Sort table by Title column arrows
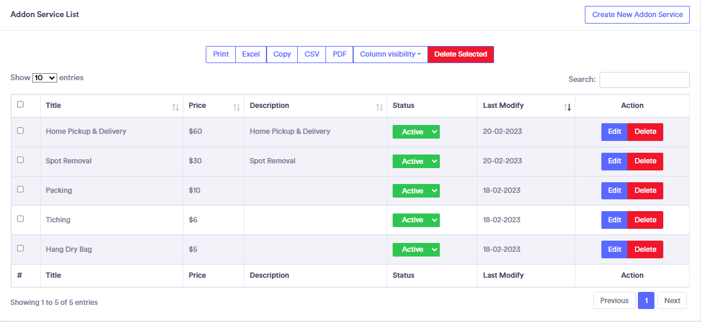This screenshot has height=322, width=701. pos(175,107)
